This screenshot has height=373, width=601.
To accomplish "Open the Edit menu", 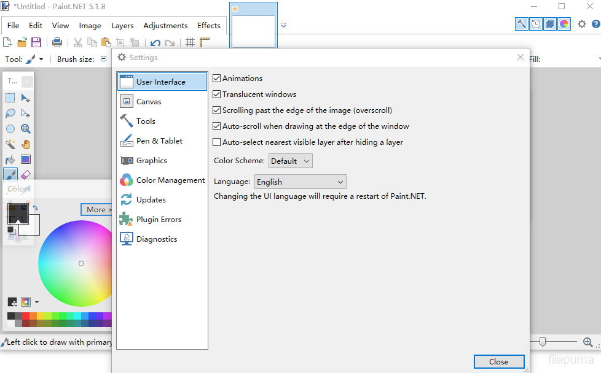I will pos(36,26).
